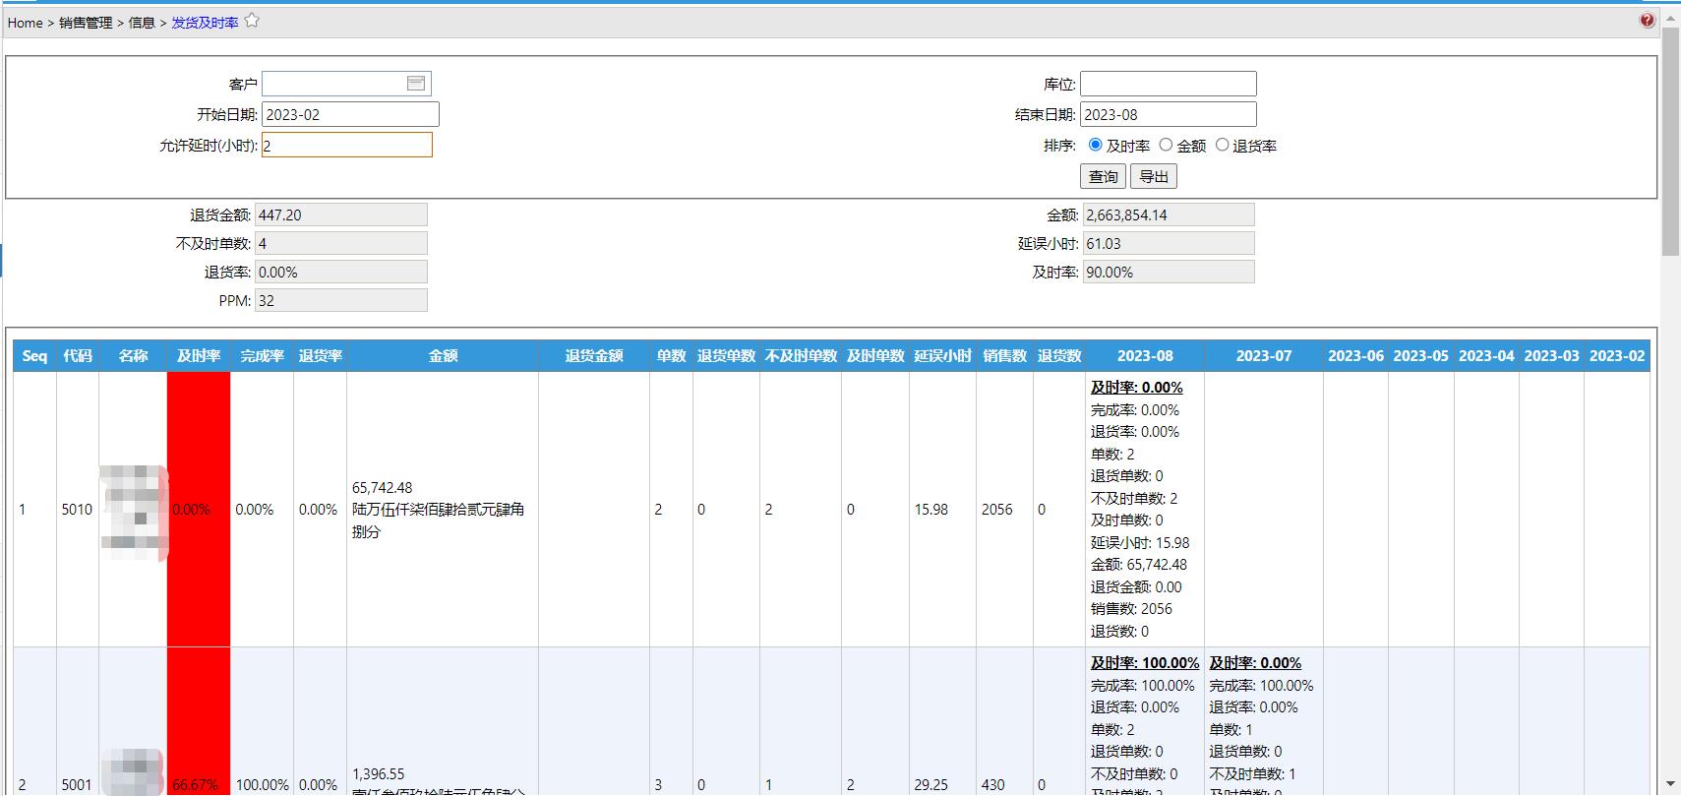This screenshot has height=796, width=1681.
Task: Open the 2023-07 及时率 0.00% link
Action: [1255, 663]
